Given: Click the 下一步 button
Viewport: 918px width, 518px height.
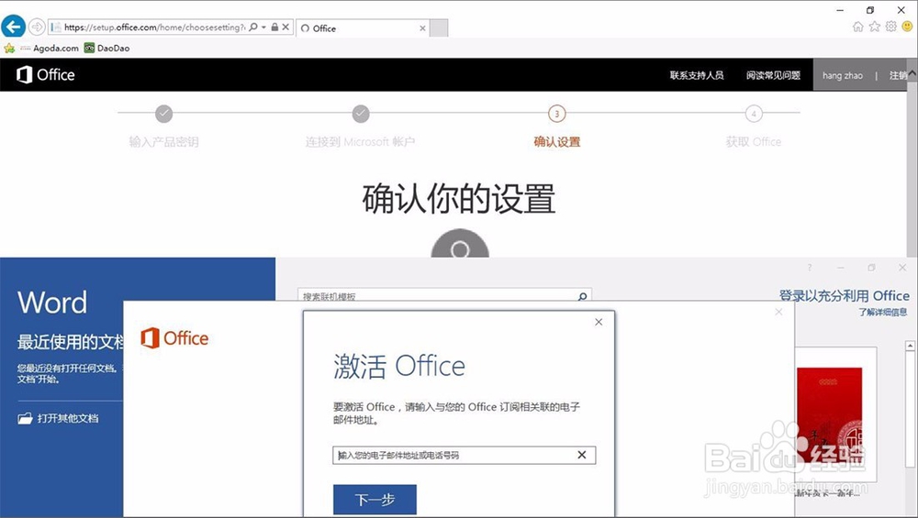Looking at the screenshot, I should tap(375, 500).
